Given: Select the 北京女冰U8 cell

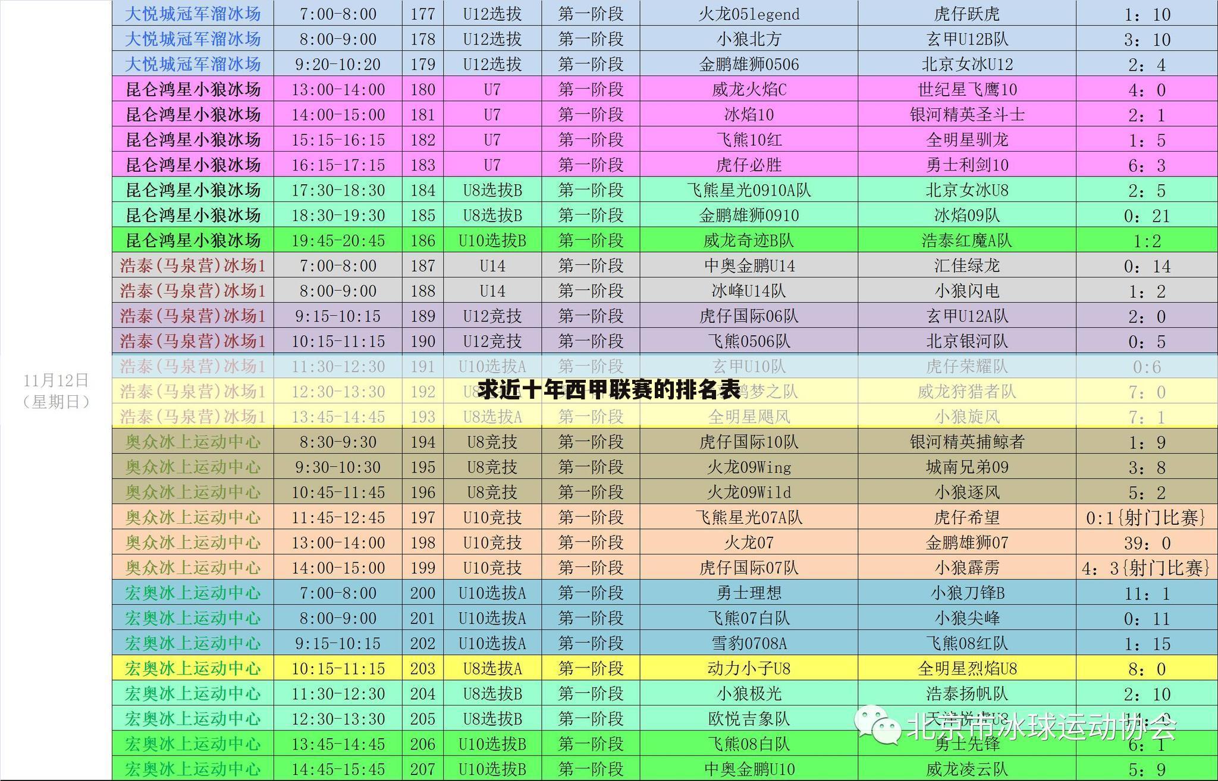Looking at the screenshot, I should pos(967,190).
